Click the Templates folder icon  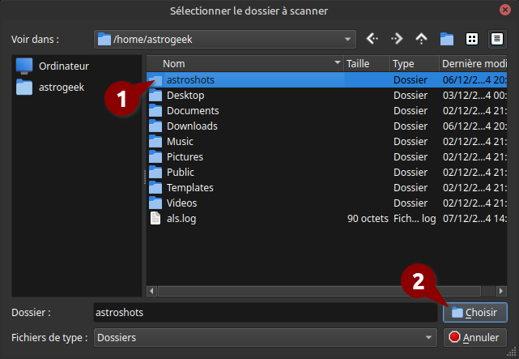point(155,188)
